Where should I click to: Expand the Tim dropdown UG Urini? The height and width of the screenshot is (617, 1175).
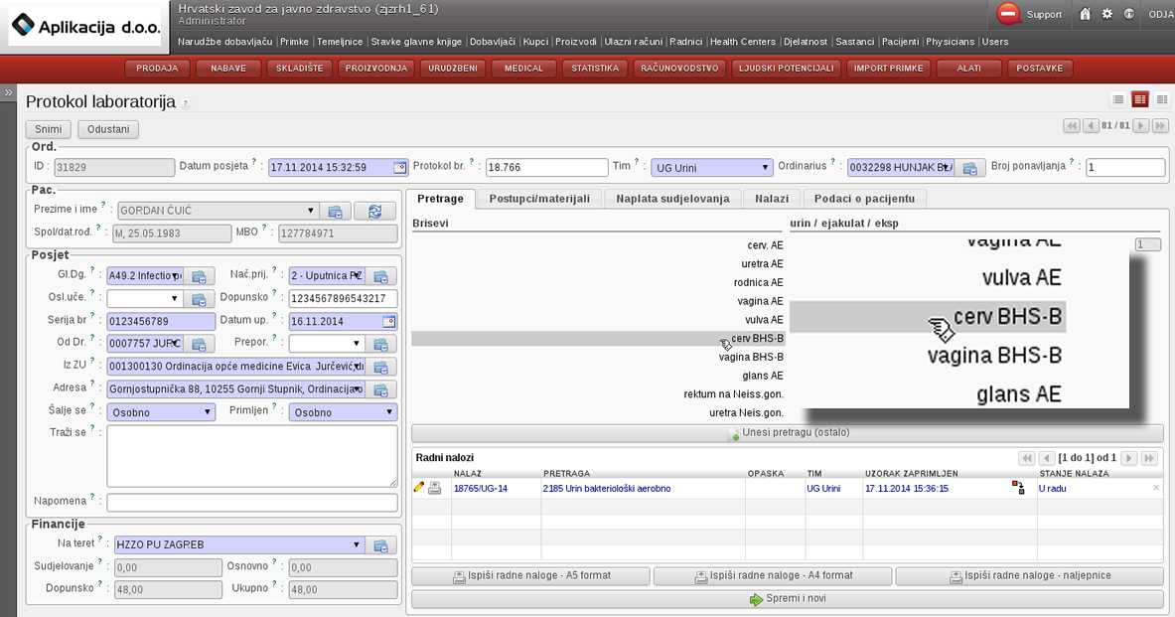(765, 167)
